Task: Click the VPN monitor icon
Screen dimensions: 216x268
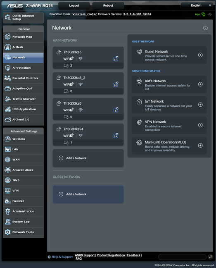Action: (x=8, y=191)
